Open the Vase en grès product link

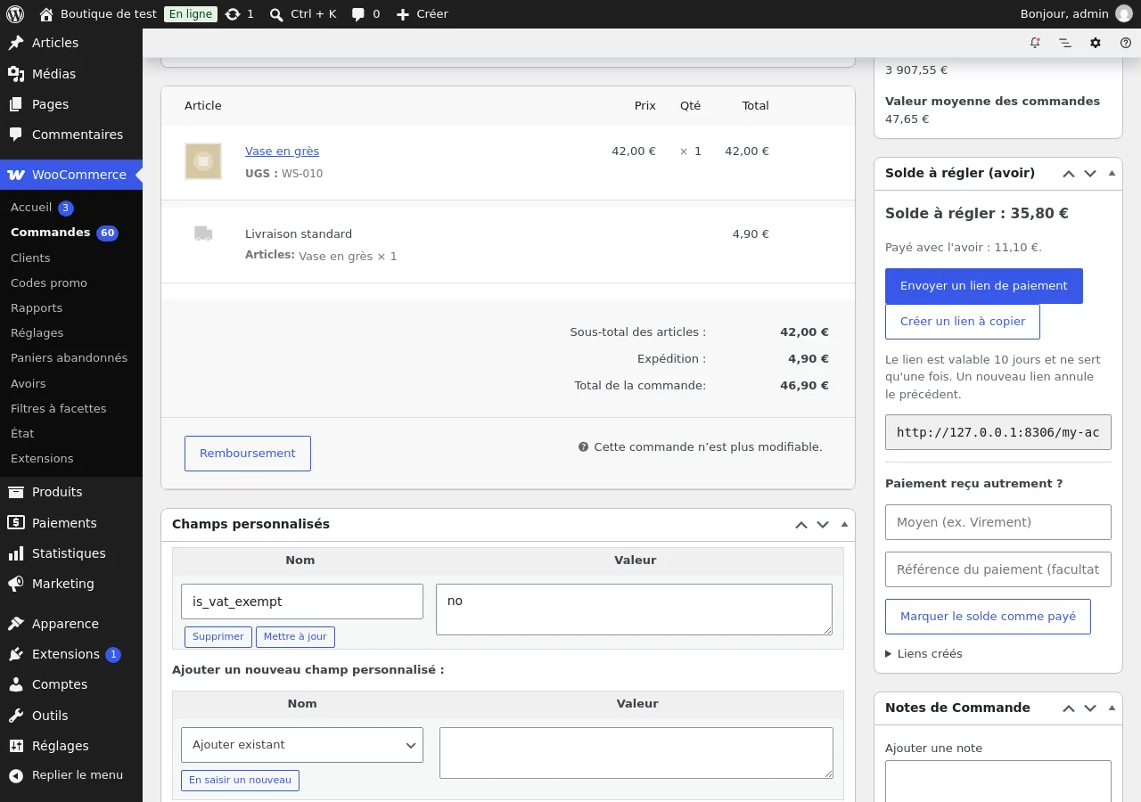click(282, 151)
